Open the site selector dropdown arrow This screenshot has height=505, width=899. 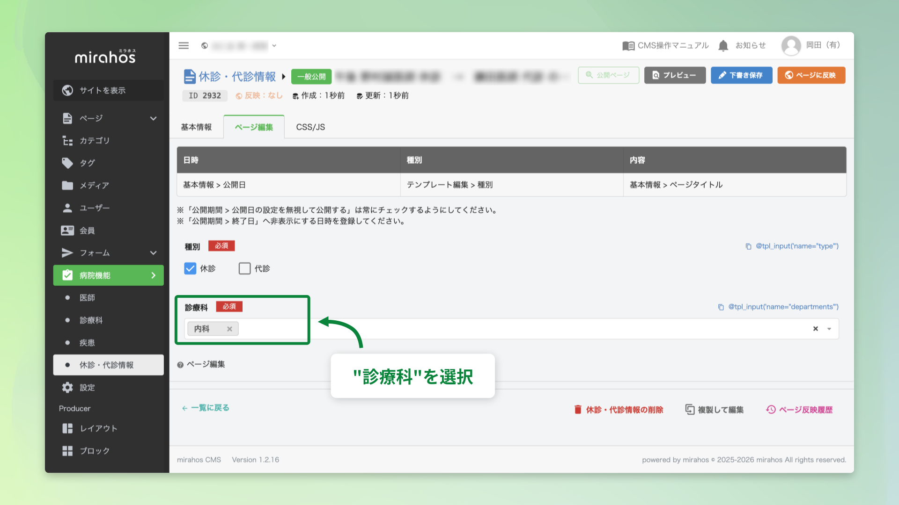click(x=274, y=46)
